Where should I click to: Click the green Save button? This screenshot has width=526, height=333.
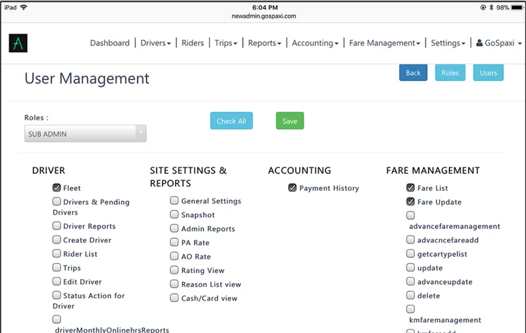pos(290,121)
